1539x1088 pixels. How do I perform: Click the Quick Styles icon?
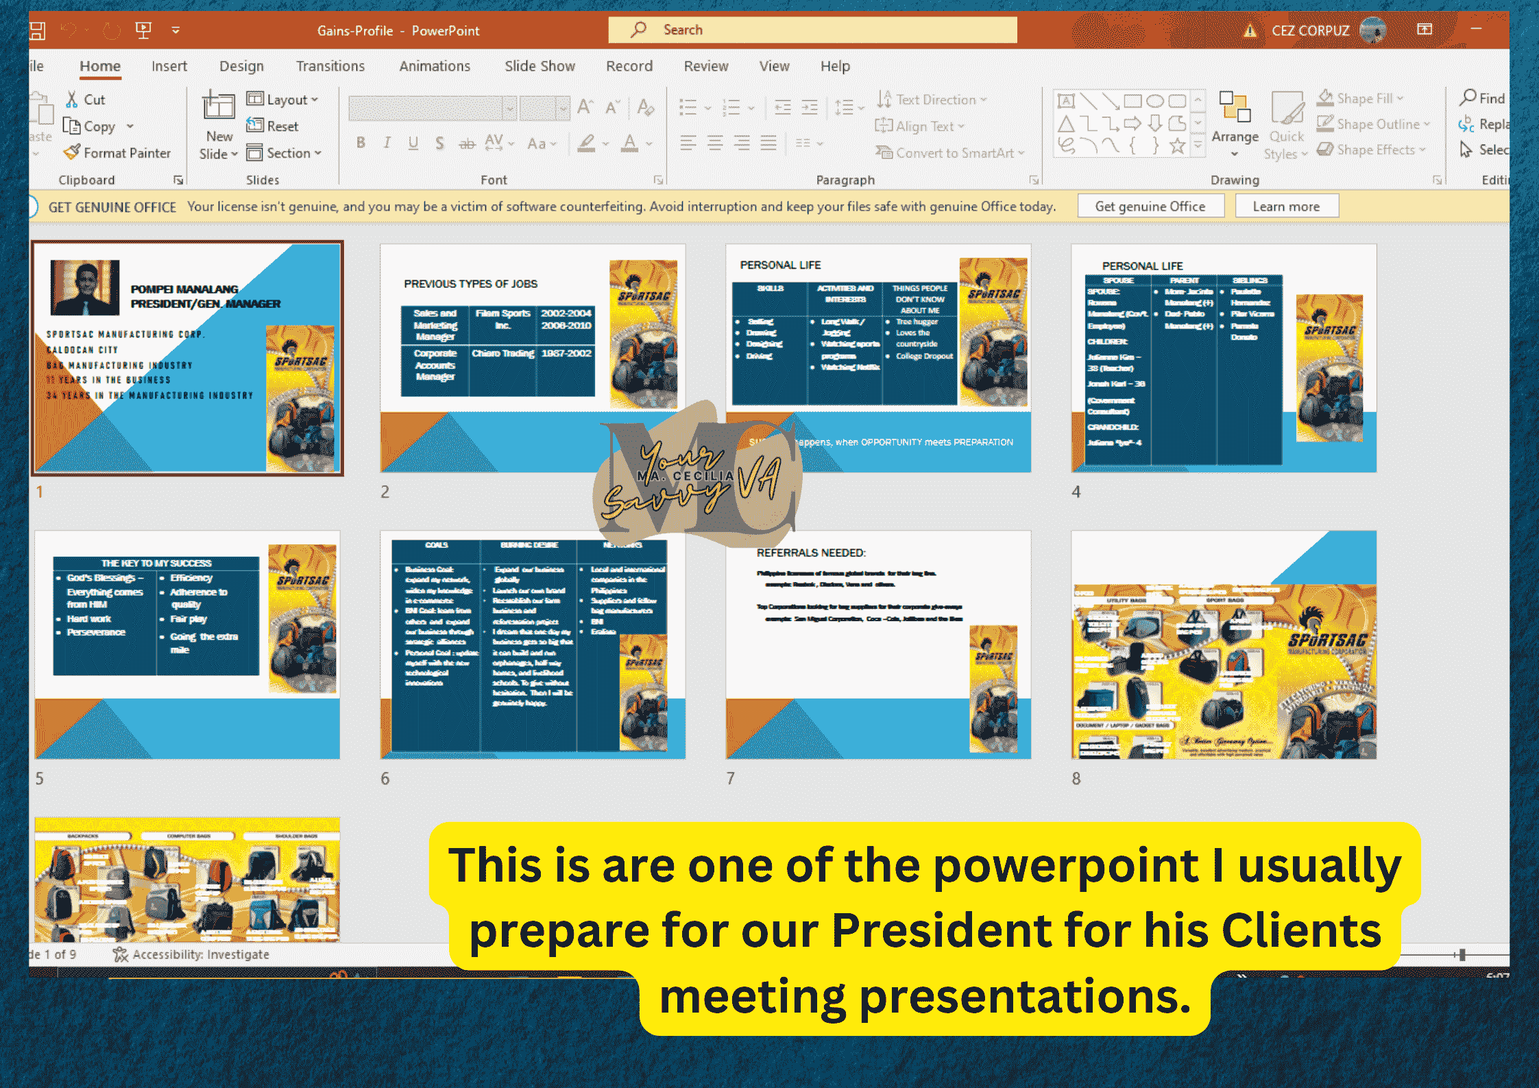click(1286, 108)
